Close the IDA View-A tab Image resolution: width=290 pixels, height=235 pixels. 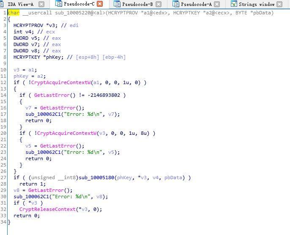coord(41,4)
